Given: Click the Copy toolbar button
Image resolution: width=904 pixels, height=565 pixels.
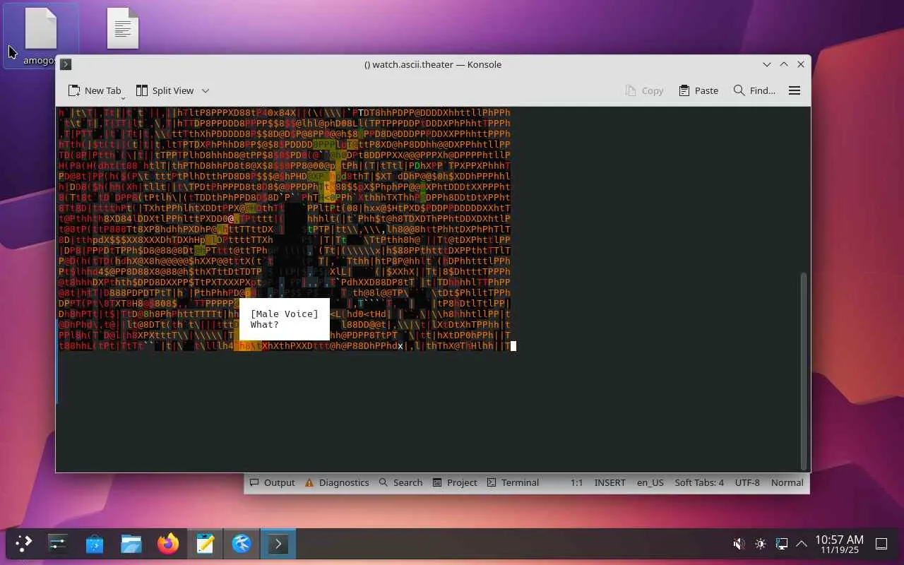Looking at the screenshot, I should click(644, 90).
